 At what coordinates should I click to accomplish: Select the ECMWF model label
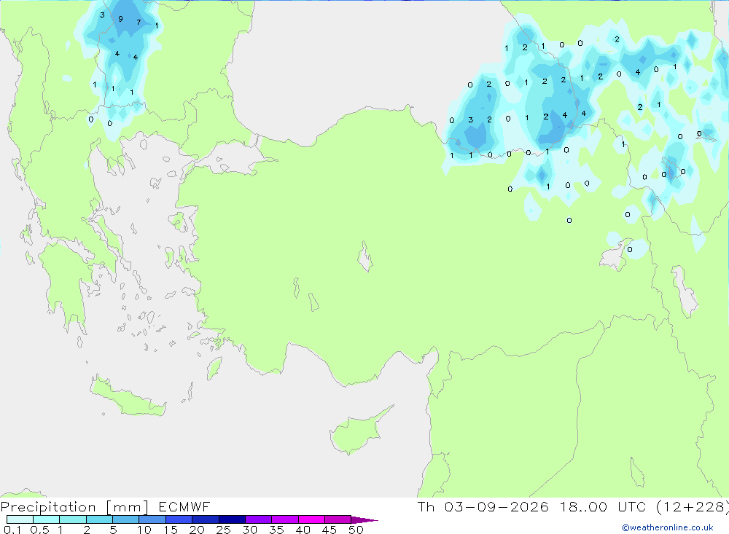coord(184,506)
